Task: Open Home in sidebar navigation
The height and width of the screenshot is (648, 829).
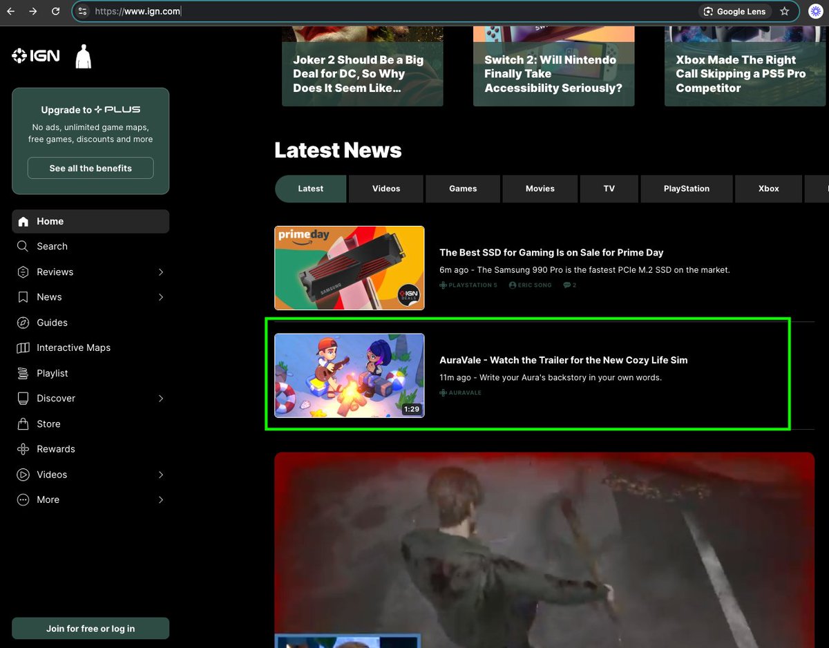Action: pyautogui.click(x=90, y=221)
